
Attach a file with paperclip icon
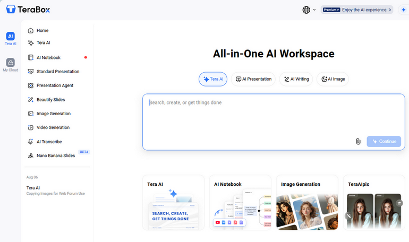pos(358,142)
